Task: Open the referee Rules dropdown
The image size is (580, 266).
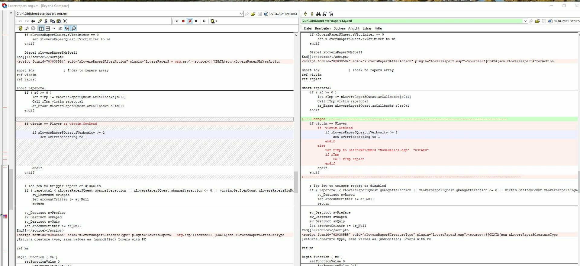Action: click(x=214, y=21)
